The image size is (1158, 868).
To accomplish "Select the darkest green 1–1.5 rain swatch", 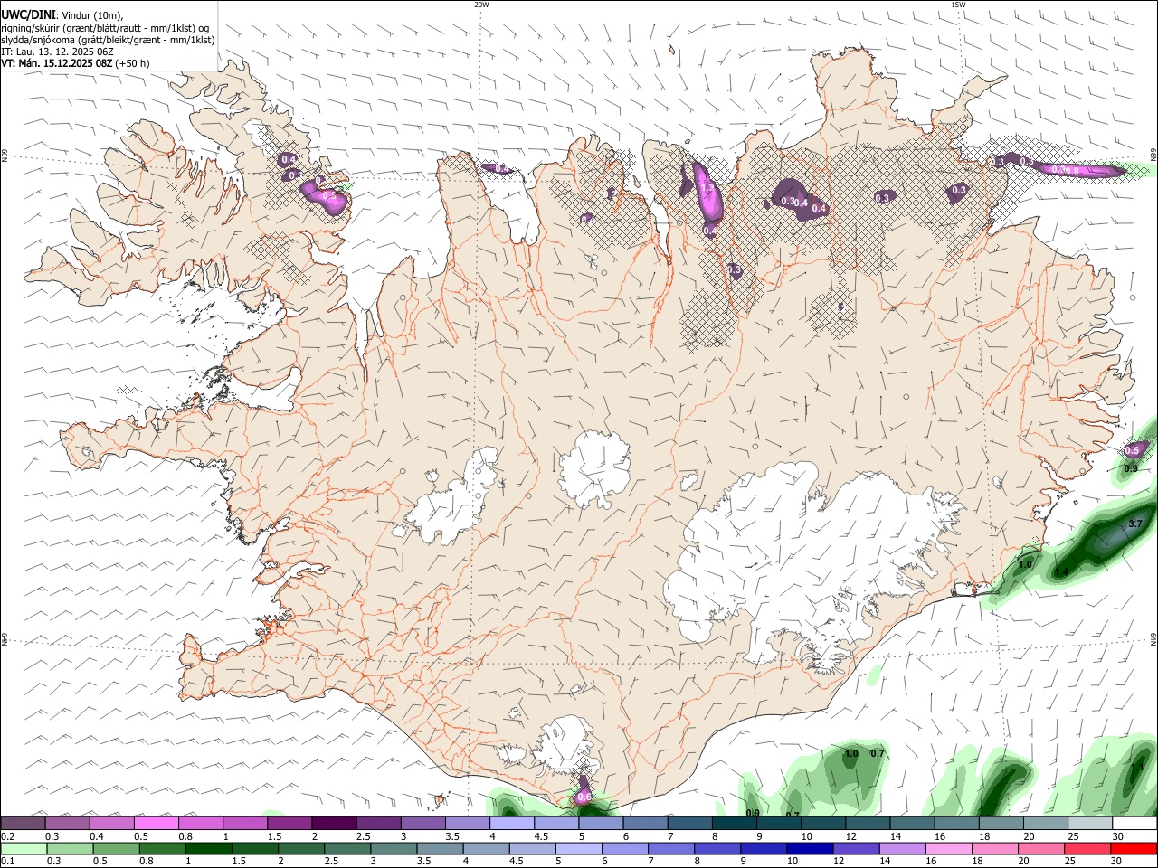I will [208, 848].
